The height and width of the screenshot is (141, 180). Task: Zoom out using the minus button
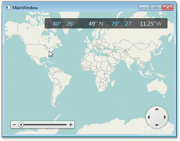tap(14, 125)
